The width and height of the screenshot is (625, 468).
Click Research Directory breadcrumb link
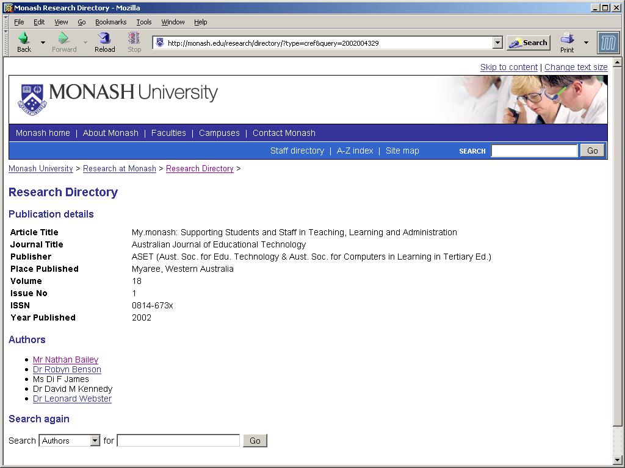200,169
